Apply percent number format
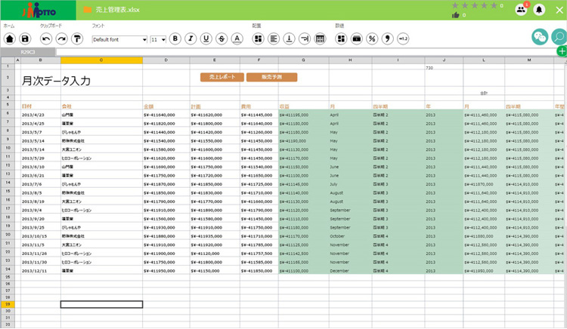This screenshot has height=329, width=567. pyautogui.click(x=372, y=38)
